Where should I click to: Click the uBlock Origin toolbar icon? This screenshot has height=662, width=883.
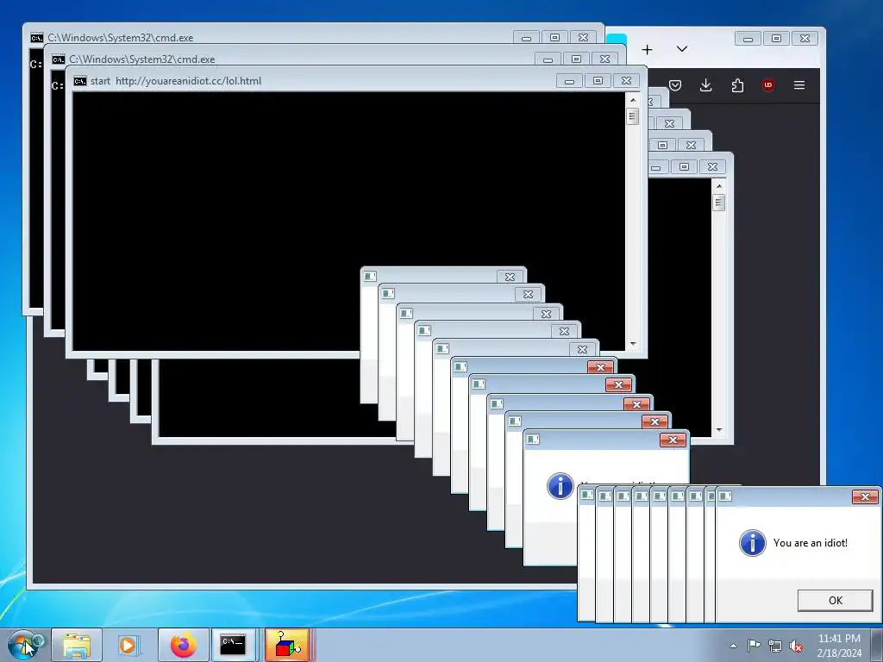pyautogui.click(x=768, y=85)
